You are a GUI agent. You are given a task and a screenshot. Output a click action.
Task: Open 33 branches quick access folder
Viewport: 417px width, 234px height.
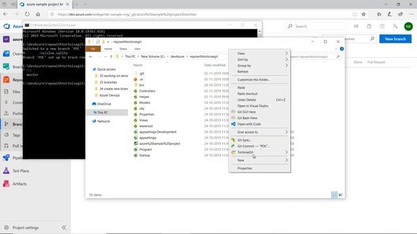coord(108,83)
